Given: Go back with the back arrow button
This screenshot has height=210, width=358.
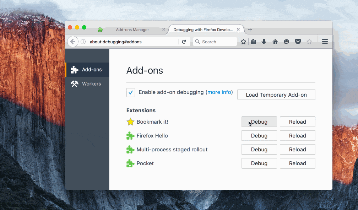Looking at the screenshot, I should (x=72, y=42).
